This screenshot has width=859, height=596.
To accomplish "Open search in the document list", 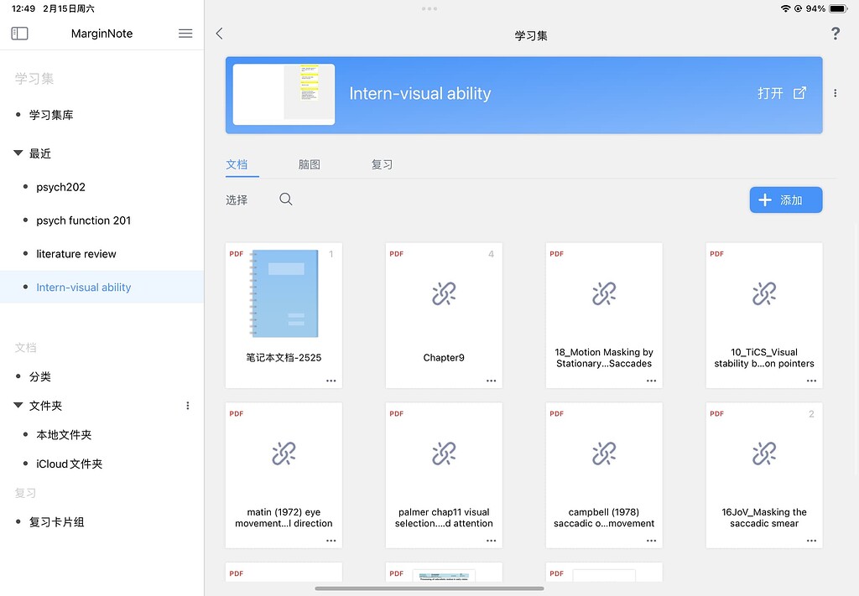I will coord(285,200).
